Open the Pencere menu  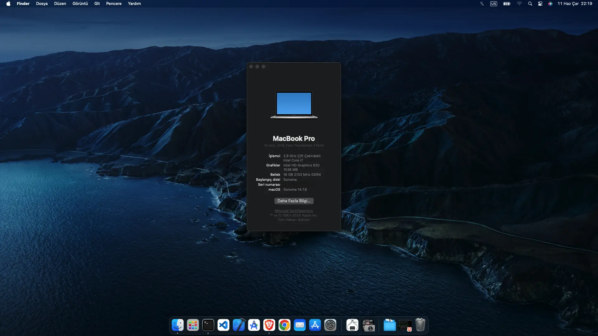[114, 4]
